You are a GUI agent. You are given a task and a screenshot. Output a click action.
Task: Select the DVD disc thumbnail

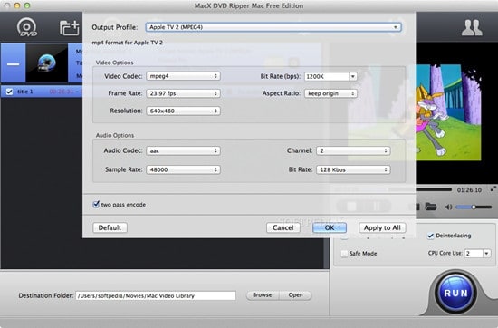47,63
